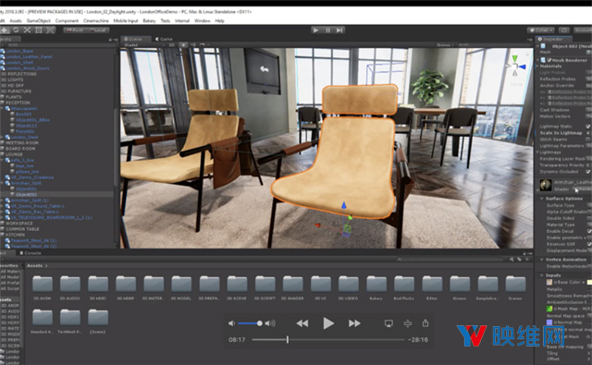Toggle scene lighting icon in Scene toolbar
592x365 pixels.
pos(183,45)
